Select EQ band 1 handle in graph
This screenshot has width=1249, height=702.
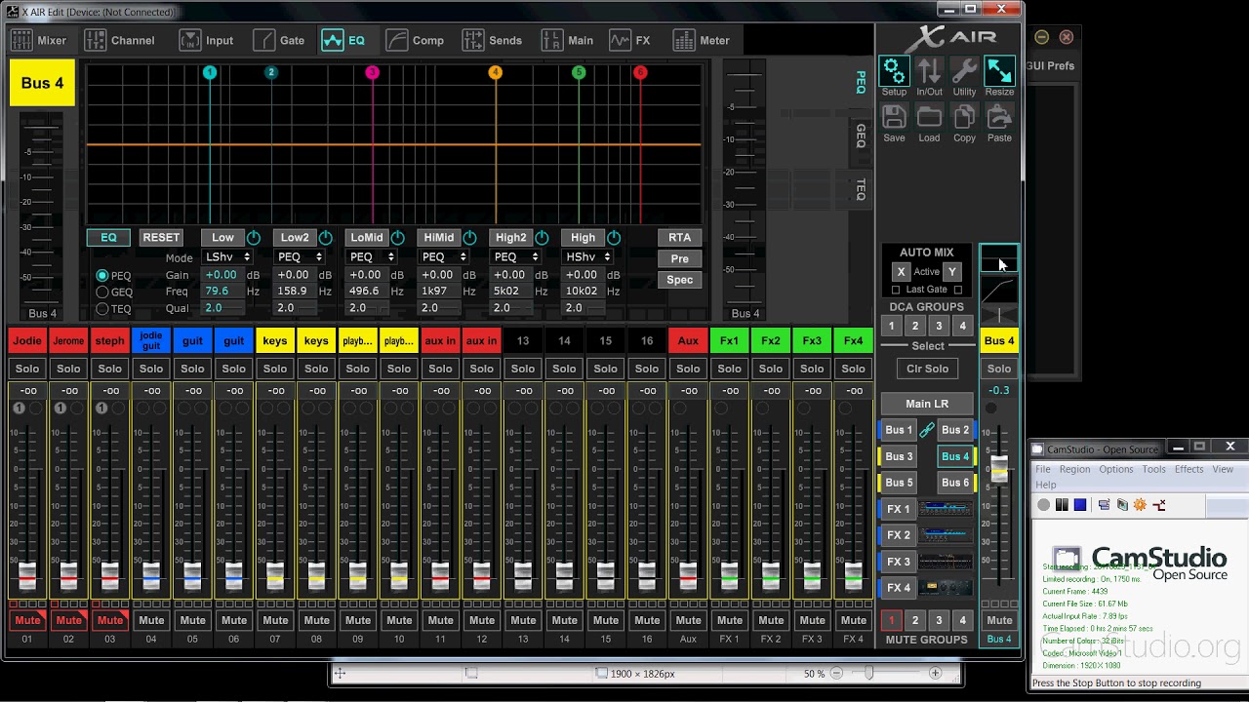tap(210, 72)
